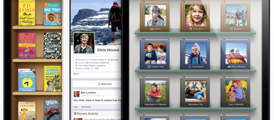
Task: Tap the toolbox icon on the Edited album
Action: click(x=152, y=29)
